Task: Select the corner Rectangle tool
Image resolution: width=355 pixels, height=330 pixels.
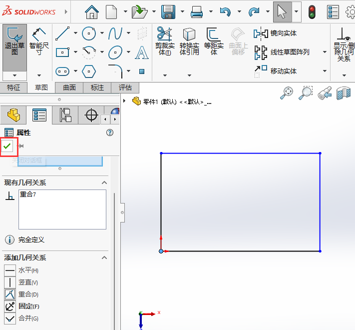Action: (x=62, y=52)
